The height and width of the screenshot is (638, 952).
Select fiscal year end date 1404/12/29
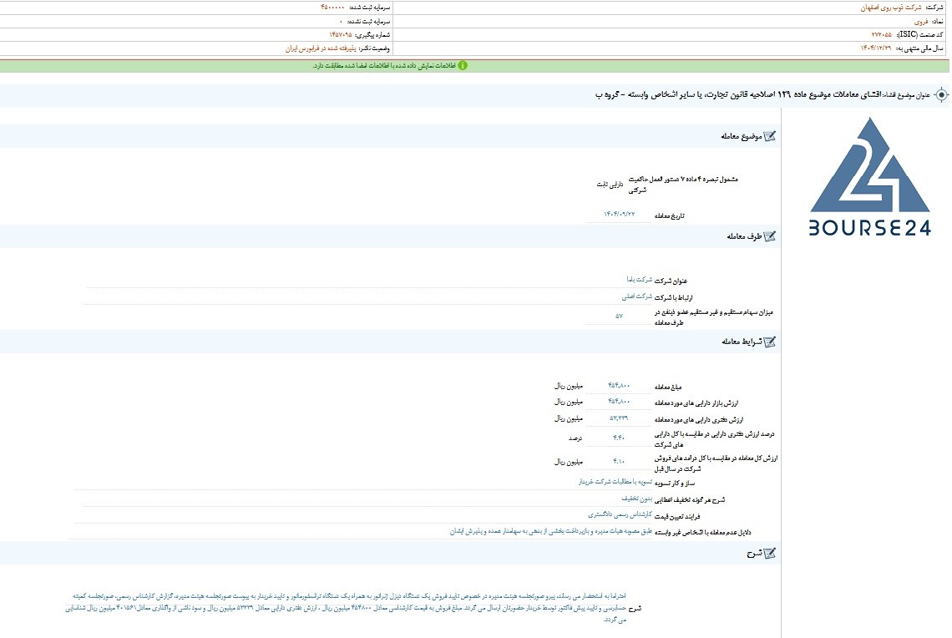[875, 48]
